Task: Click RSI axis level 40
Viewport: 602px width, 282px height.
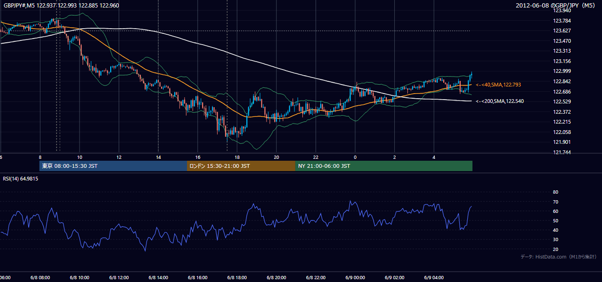Action: point(555,230)
